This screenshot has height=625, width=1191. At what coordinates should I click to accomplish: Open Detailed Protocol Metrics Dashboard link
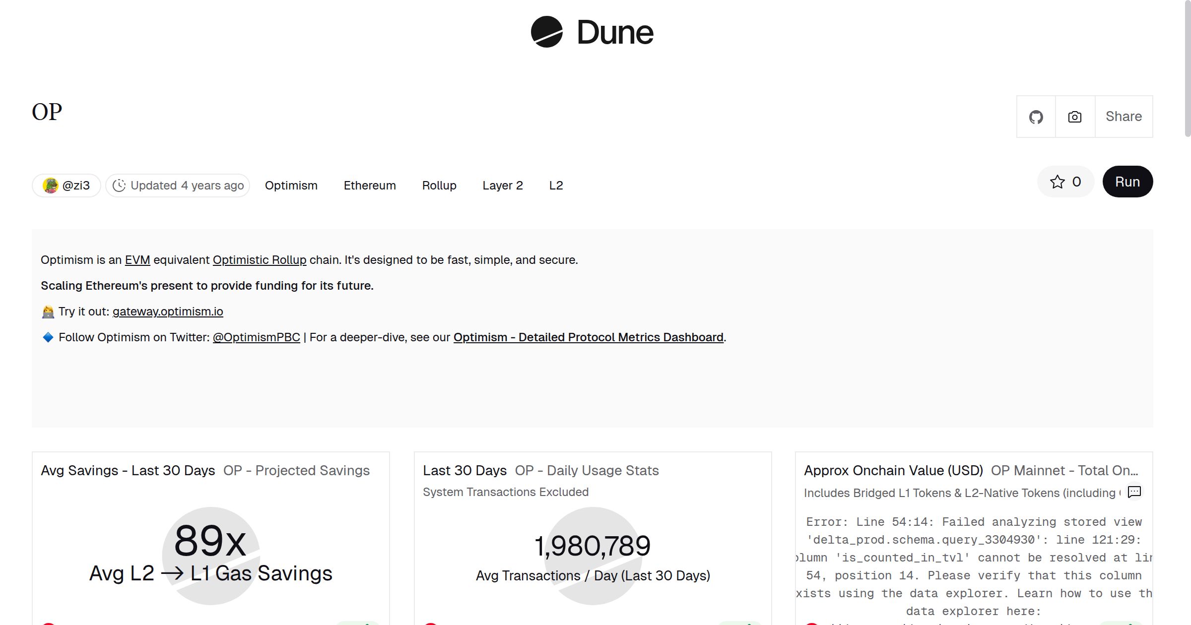(x=588, y=337)
